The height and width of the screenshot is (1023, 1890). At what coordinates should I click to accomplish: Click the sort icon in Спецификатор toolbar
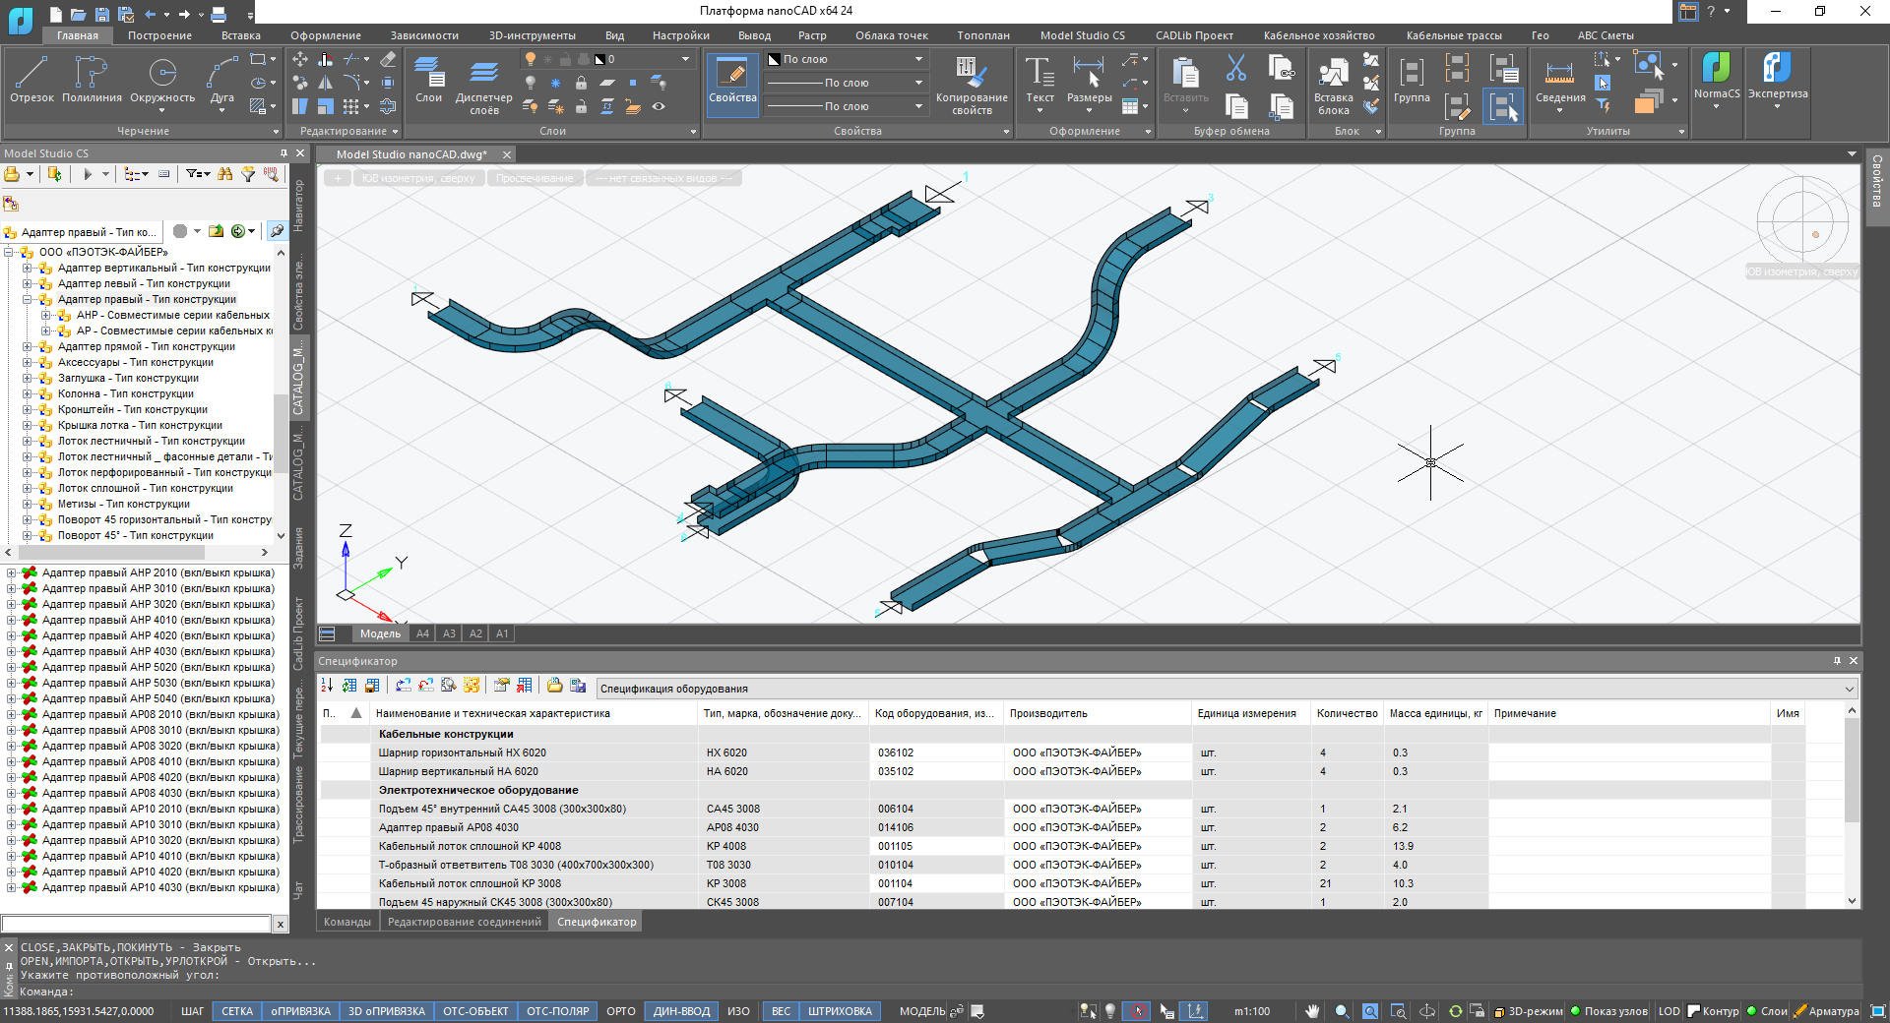point(327,685)
